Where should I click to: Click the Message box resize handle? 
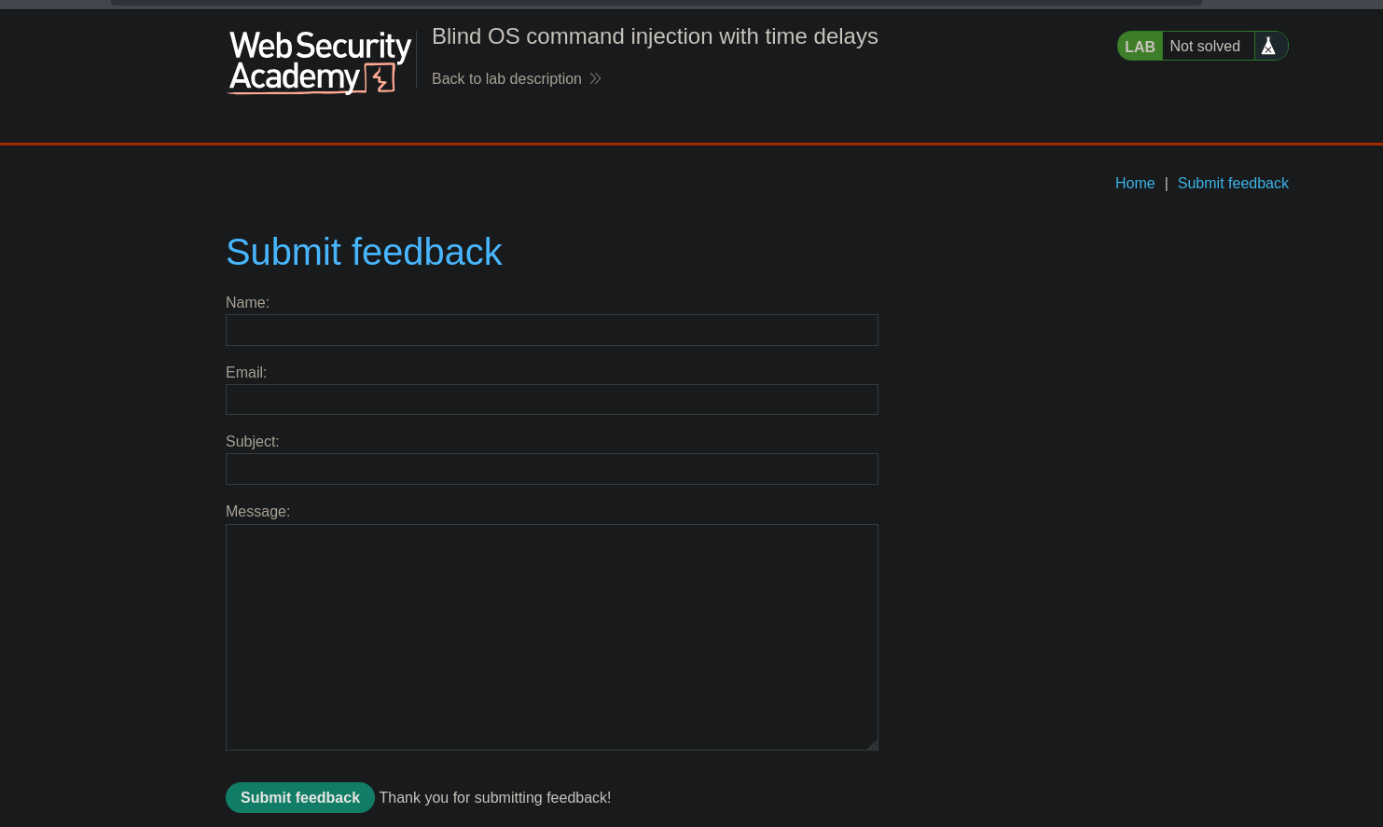[x=873, y=745]
